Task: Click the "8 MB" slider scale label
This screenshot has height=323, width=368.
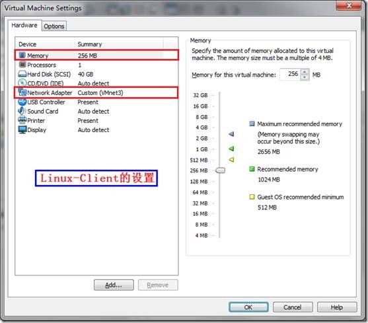Action: [x=202, y=225]
